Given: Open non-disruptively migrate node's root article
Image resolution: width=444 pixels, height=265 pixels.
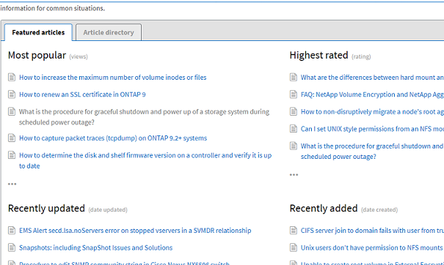Looking at the screenshot, I should [372, 112].
